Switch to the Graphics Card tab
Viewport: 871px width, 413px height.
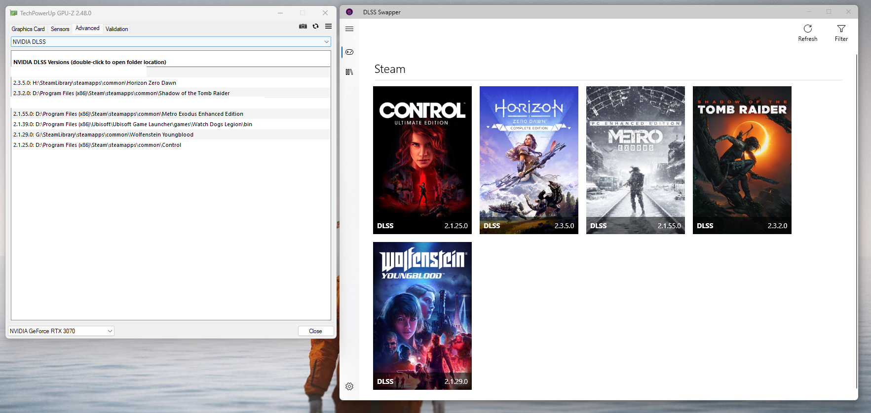pos(28,29)
